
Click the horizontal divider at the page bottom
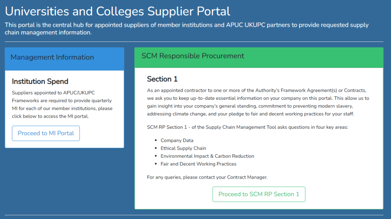click(194, 215)
